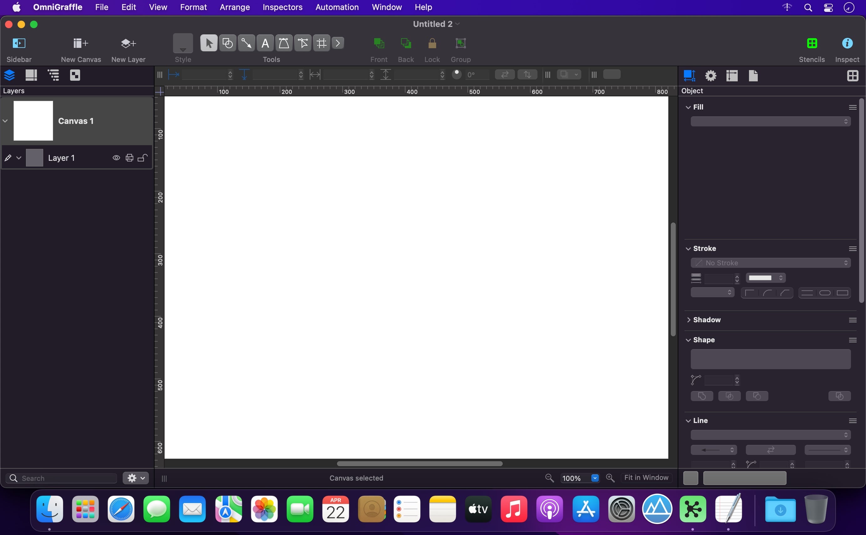Open the Inspectors menu
Image resolution: width=866 pixels, height=535 pixels.
tap(282, 7)
